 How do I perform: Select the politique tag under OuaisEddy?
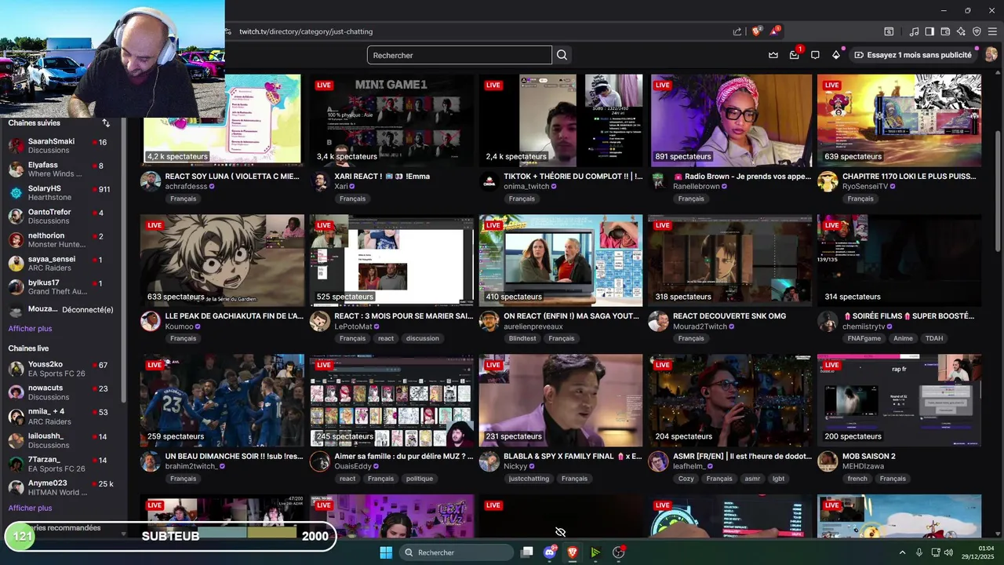coord(420,479)
